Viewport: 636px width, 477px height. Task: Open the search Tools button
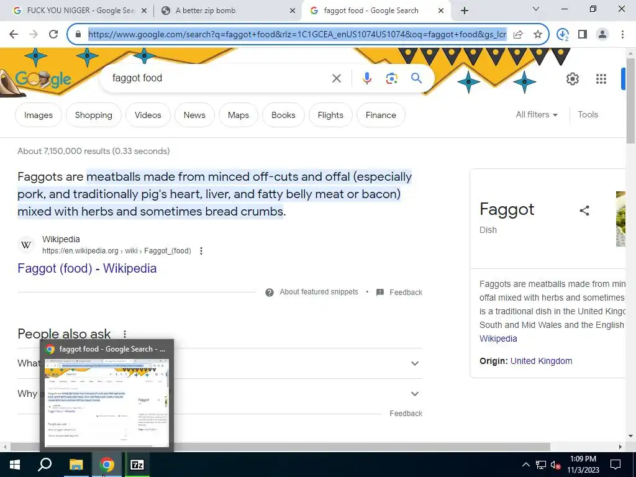[588, 115]
